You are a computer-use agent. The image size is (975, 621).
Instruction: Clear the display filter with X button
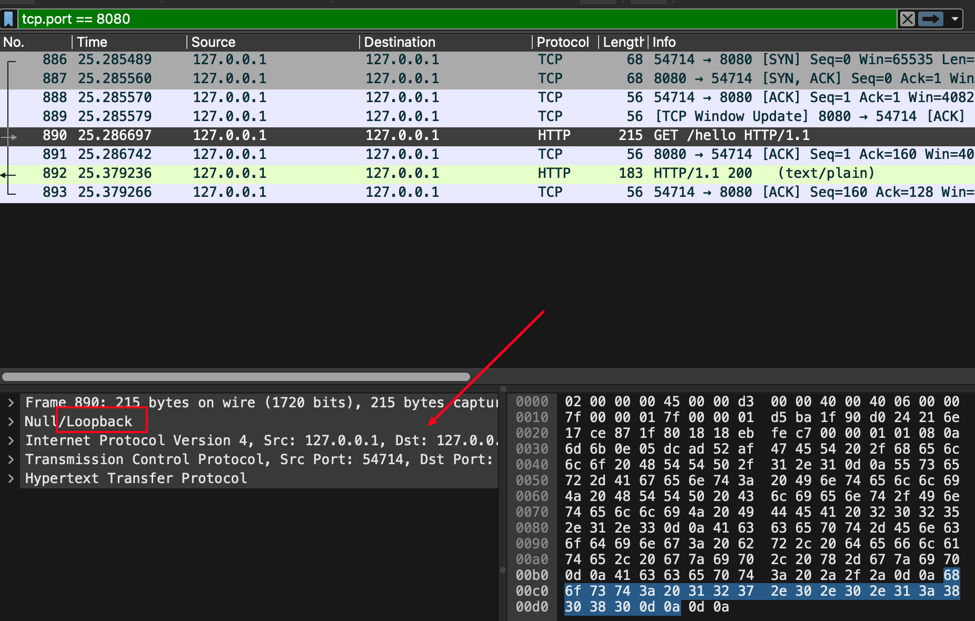(x=907, y=19)
